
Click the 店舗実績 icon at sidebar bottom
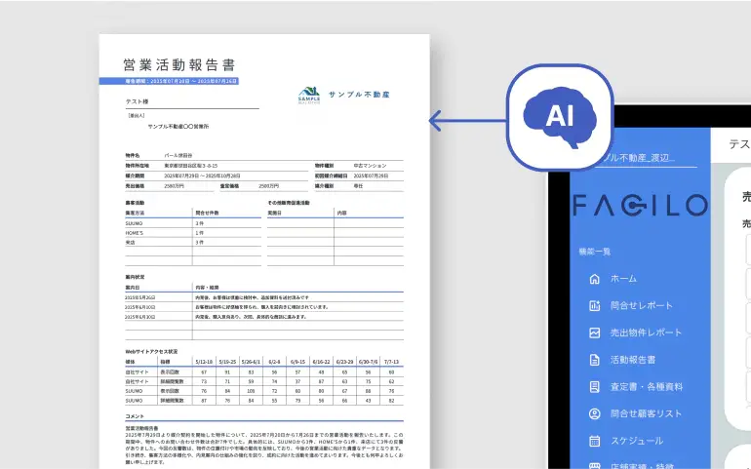coord(593,465)
